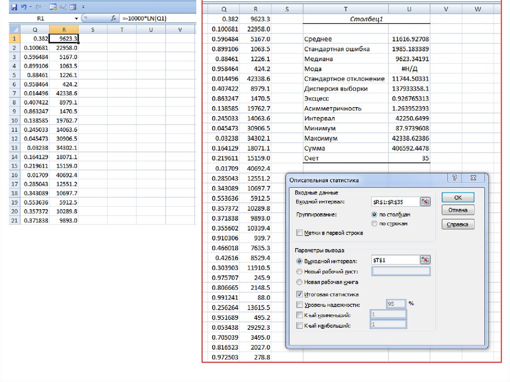Select the по строкам radio button

375,224
